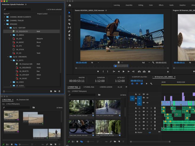Collapse Ep 02 - DREAMERS folder
Image resolution: width=195 pixels, height=146 pixels.
coord(8,57)
